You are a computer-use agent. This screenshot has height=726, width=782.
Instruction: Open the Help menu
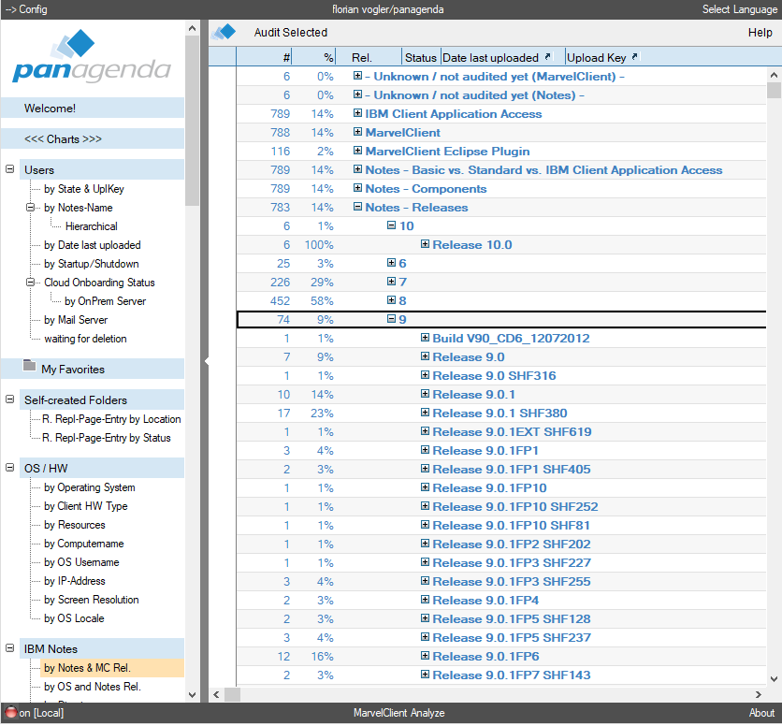(760, 33)
